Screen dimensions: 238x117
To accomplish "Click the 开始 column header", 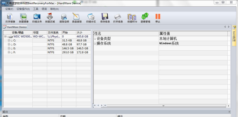I will (69, 32).
